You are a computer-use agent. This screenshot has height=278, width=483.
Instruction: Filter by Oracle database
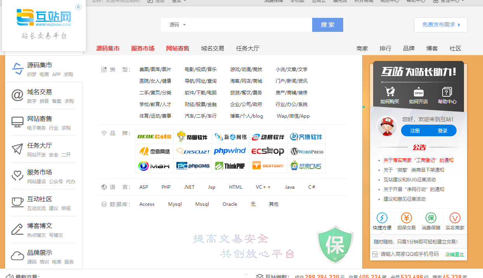click(230, 204)
